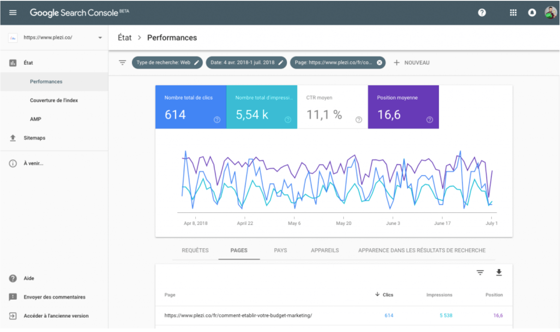Switch to the PAYS tab
The image size is (560, 332).
coord(280,250)
